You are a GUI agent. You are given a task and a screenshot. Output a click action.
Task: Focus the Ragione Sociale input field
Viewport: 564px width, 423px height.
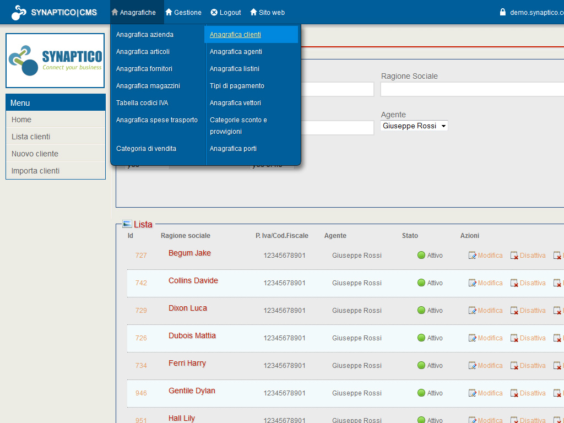click(472, 89)
